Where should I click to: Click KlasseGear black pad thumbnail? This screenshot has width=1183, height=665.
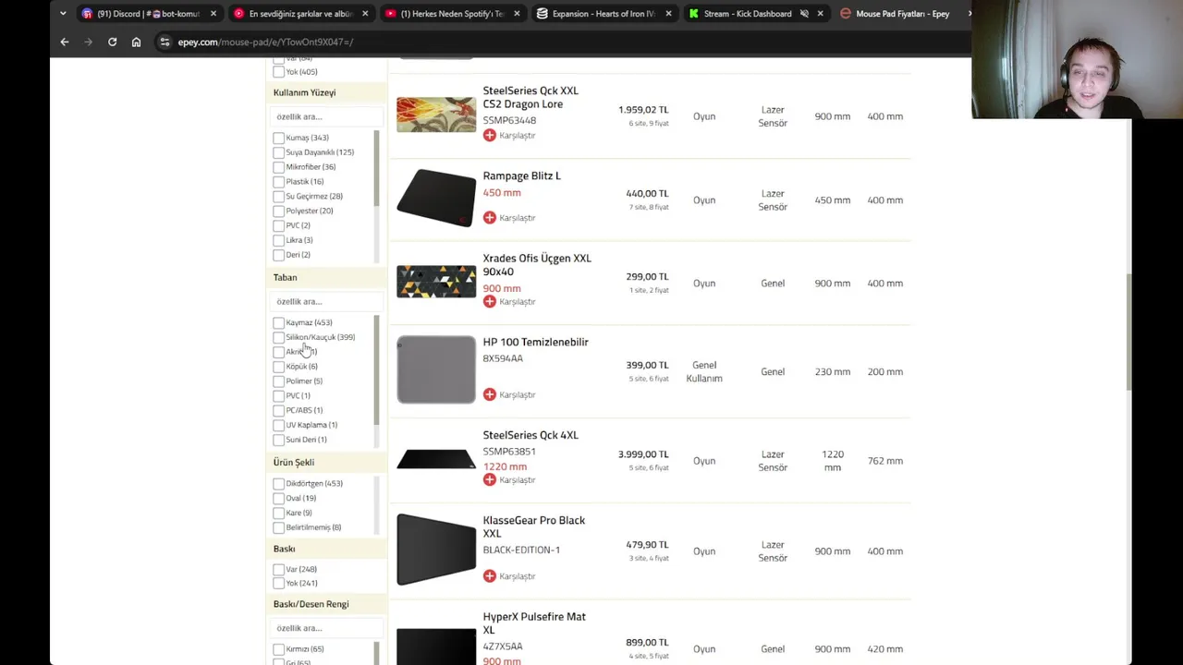tap(436, 550)
